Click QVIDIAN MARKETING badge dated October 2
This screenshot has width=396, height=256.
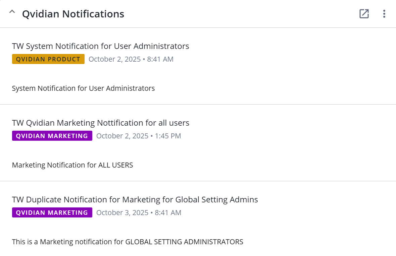tap(52, 136)
